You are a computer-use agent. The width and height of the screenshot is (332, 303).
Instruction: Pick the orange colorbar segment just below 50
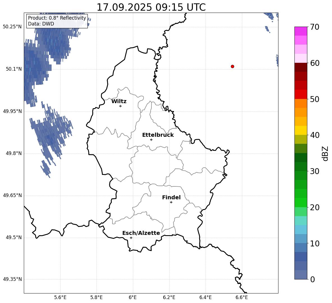(x=301, y=103)
